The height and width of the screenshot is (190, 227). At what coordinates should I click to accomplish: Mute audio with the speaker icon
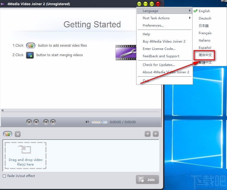tap(87, 122)
